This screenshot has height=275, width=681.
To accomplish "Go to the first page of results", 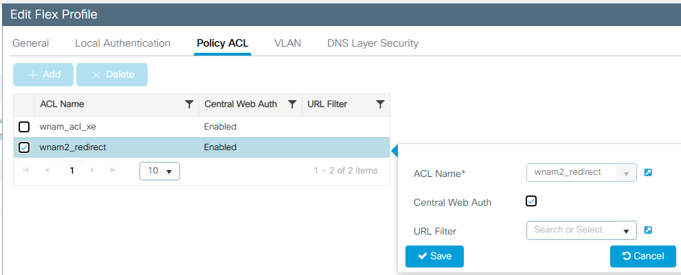I will click(26, 170).
